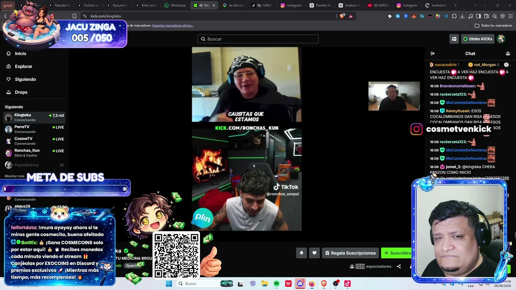Click the cosmetvenkick Instagram overlay text

pos(458,129)
